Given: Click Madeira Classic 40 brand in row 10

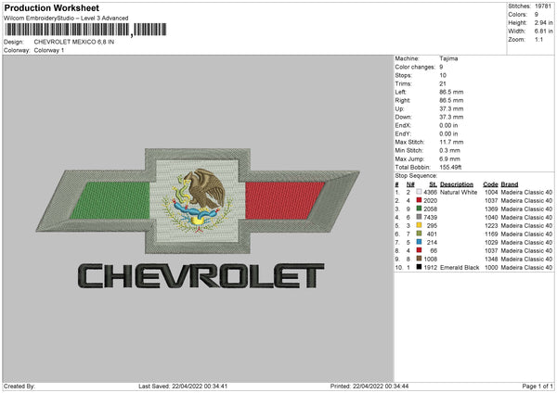Looking at the screenshot, I should coord(526,268).
